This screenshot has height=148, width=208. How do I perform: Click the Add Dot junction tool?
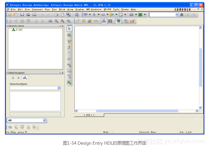click(69, 59)
